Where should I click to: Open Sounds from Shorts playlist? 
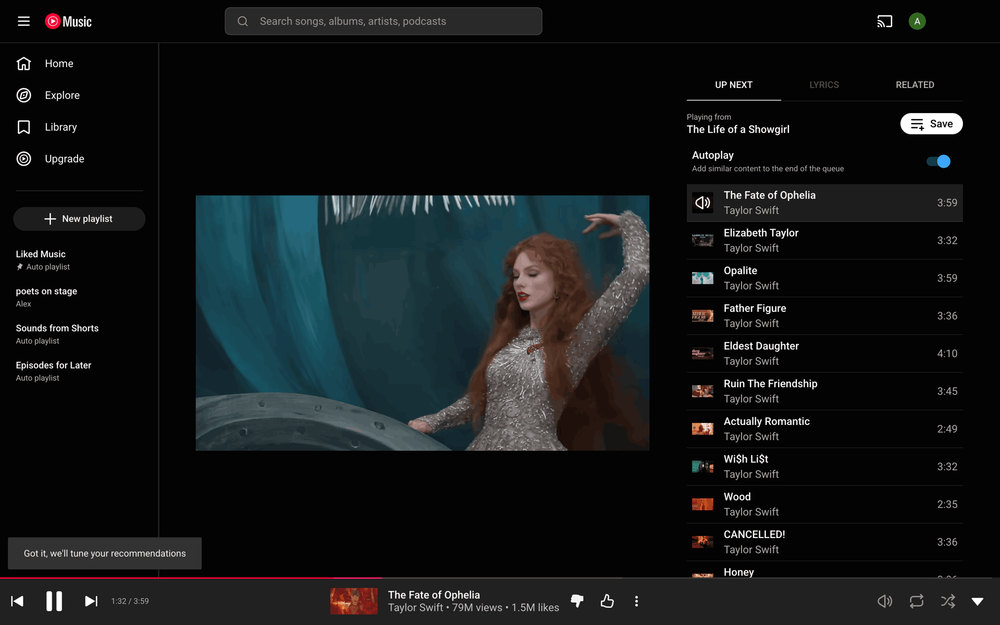tap(79, 334)
